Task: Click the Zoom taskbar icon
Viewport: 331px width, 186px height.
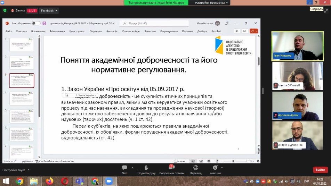Action: [x=109, y=181]
